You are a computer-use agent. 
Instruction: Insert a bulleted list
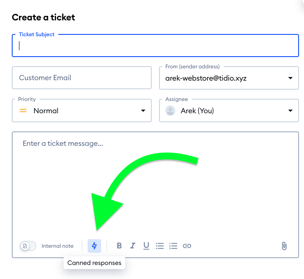coord(160,246)
